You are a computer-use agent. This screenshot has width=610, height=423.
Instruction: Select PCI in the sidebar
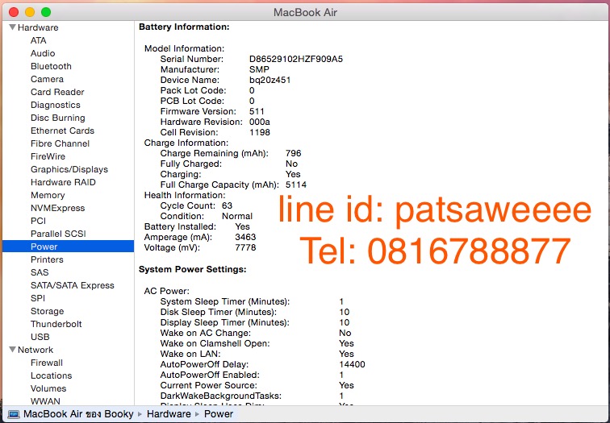click(x=38, y=221)
